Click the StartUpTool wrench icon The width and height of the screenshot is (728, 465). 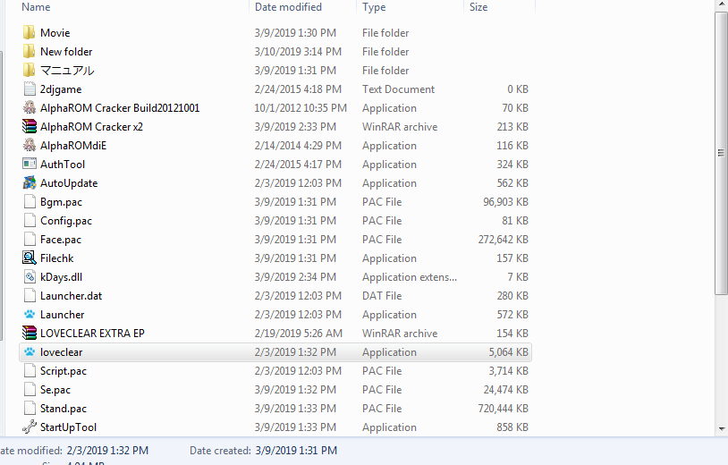(x=30, y=427)
